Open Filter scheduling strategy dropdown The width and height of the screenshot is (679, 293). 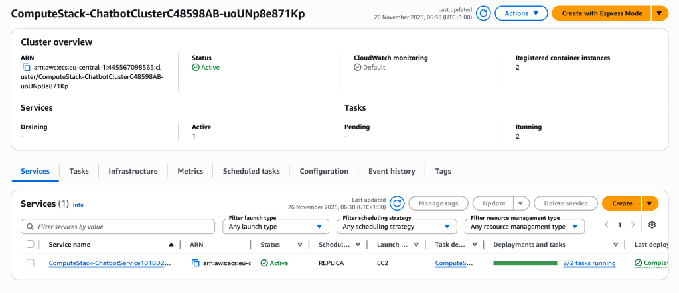click(x=397, y=227)
